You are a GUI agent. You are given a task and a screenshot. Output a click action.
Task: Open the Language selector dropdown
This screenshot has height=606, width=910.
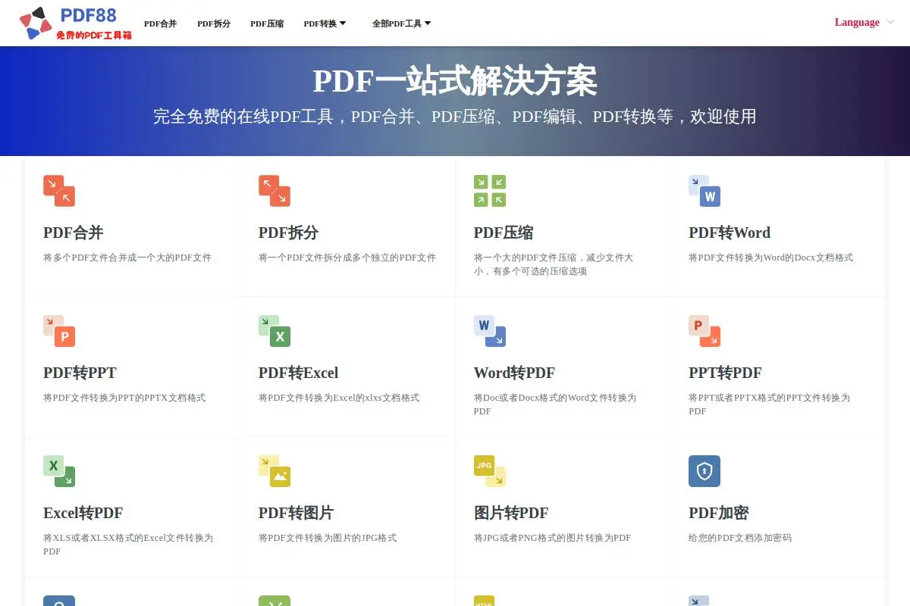coord(864,23)
